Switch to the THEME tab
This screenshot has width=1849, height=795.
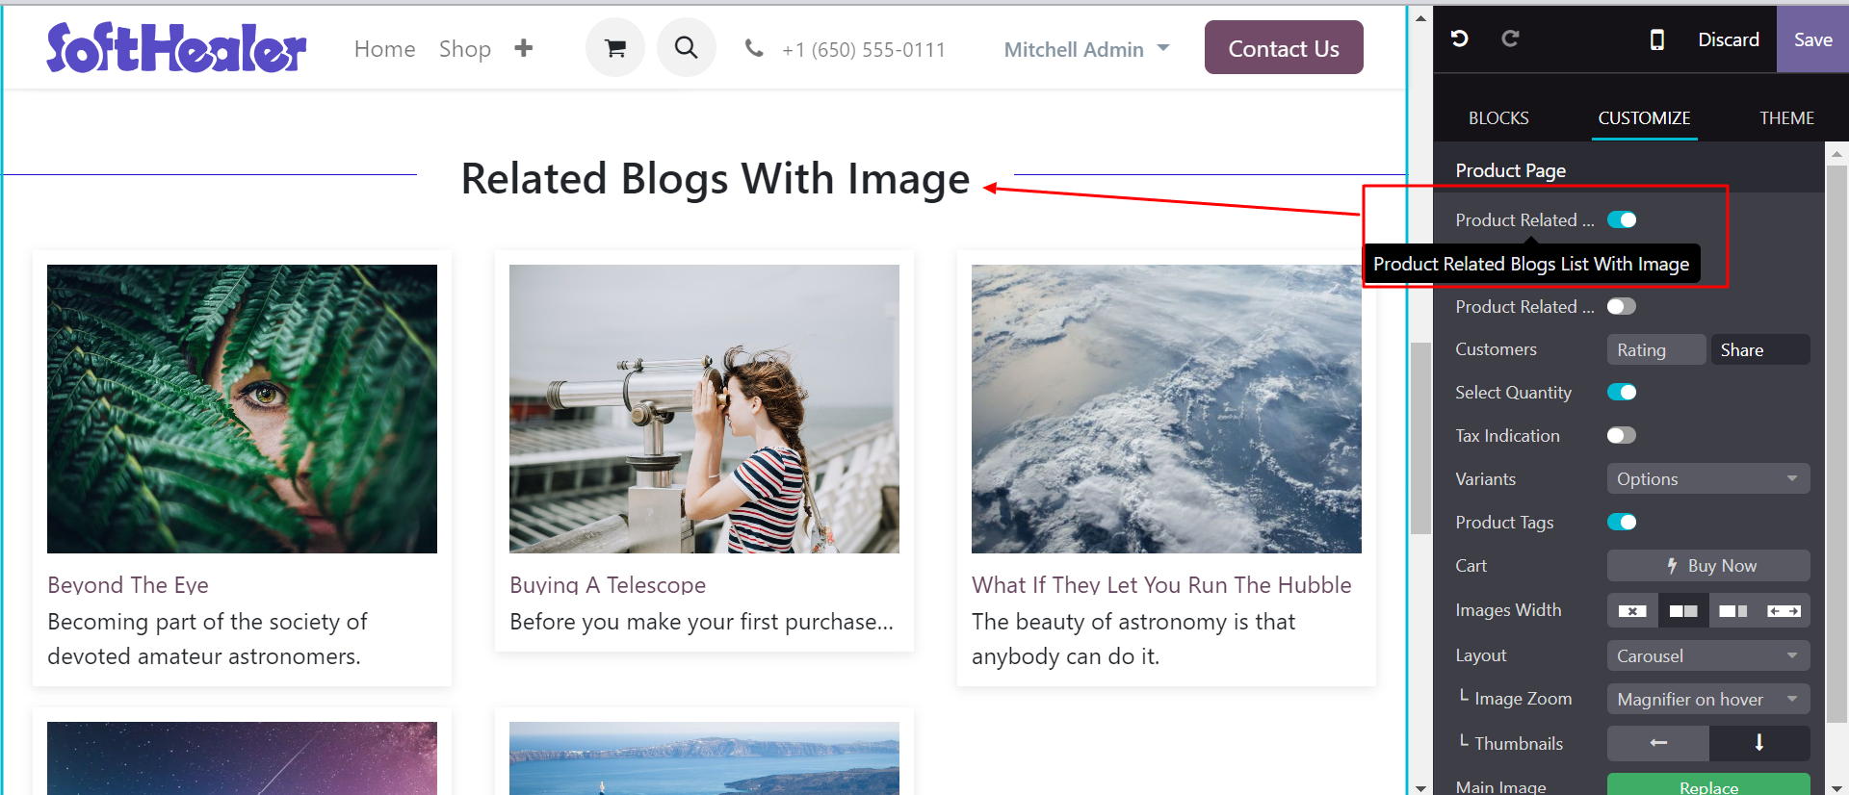(1786, 117)
